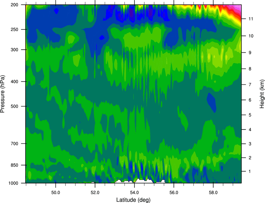Pick the 9 km height label

[250, 53]
